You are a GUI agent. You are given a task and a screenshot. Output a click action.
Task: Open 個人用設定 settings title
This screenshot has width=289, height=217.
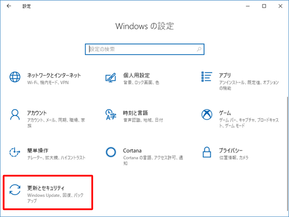click(136, 75)
